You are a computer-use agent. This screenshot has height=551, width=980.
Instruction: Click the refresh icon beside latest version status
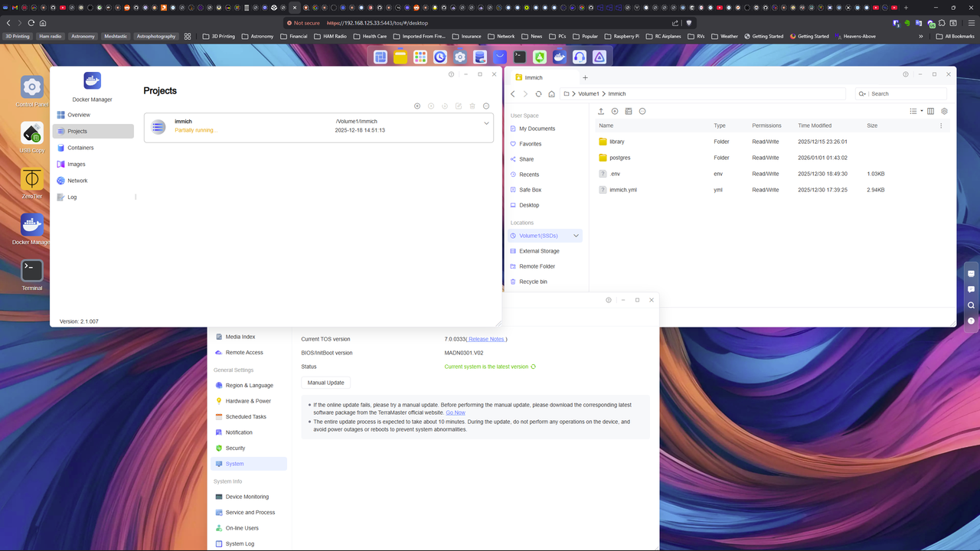(x=534, y=367)
